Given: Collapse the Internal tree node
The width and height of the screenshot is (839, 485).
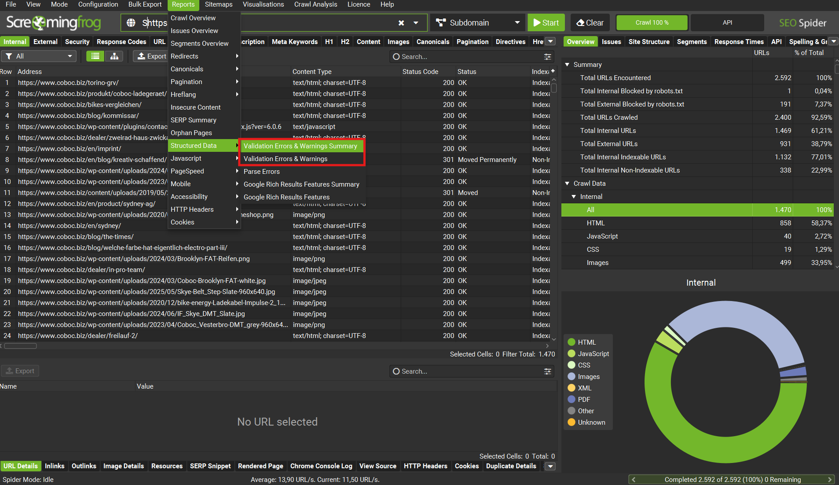Looking at the screenshot, I should tap(574, 197).
